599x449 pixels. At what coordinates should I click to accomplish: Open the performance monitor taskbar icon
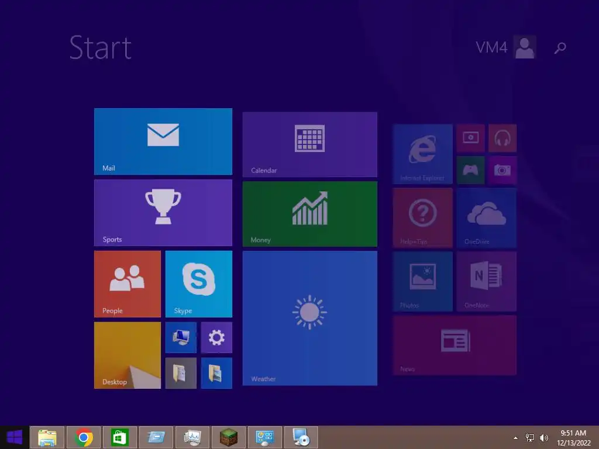click(192, 437)
